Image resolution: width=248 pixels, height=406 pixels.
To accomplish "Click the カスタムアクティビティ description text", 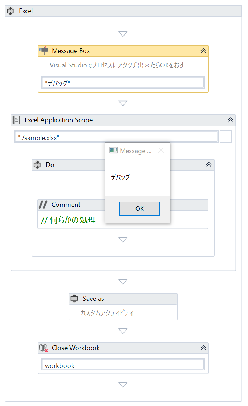I will pos(107,313).
